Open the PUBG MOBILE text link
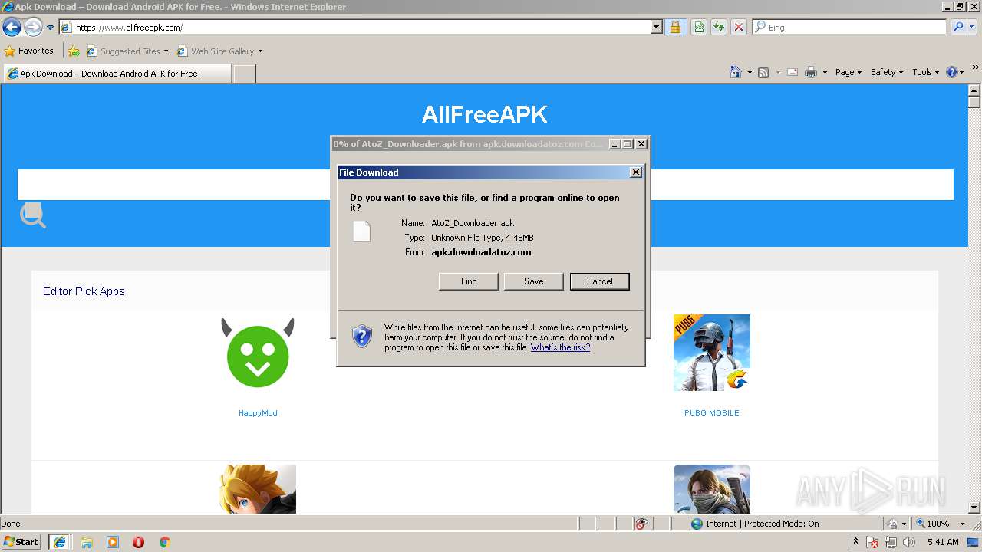This screenshot has width=982, height=552. 712,412
